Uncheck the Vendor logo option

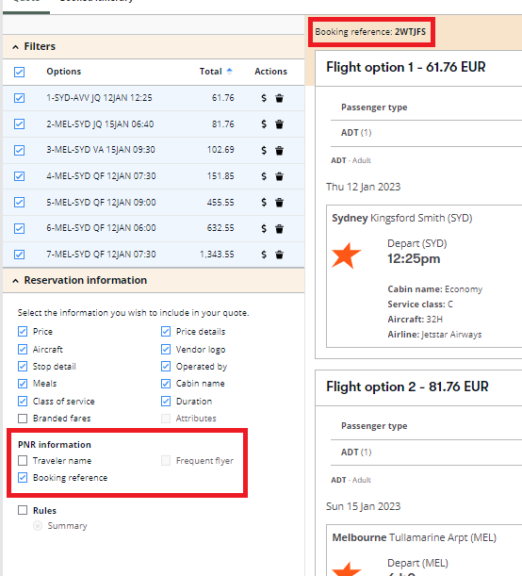(x=166, y=350)
